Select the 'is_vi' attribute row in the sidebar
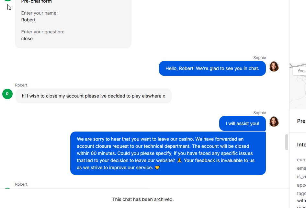The height and width of the screenshot is (208, 306). pyautogui.click(x=301, y=177)
